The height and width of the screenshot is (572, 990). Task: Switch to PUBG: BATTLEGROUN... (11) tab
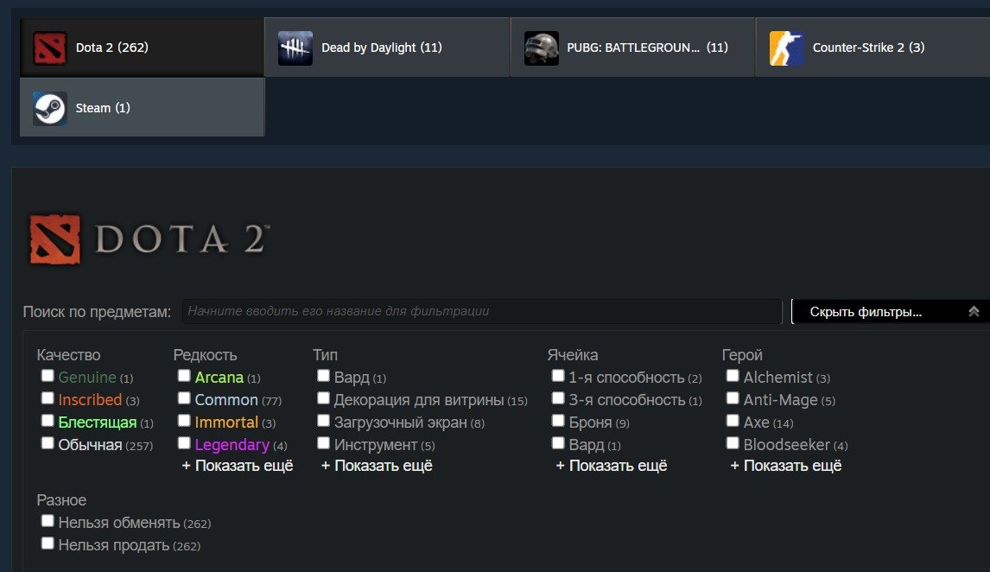click(632, 48)
